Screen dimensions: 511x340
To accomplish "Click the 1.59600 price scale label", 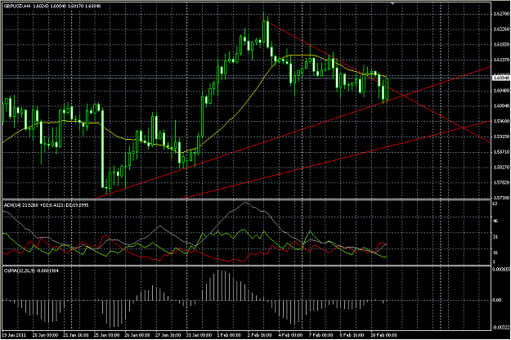I will (x=501, y=121).
